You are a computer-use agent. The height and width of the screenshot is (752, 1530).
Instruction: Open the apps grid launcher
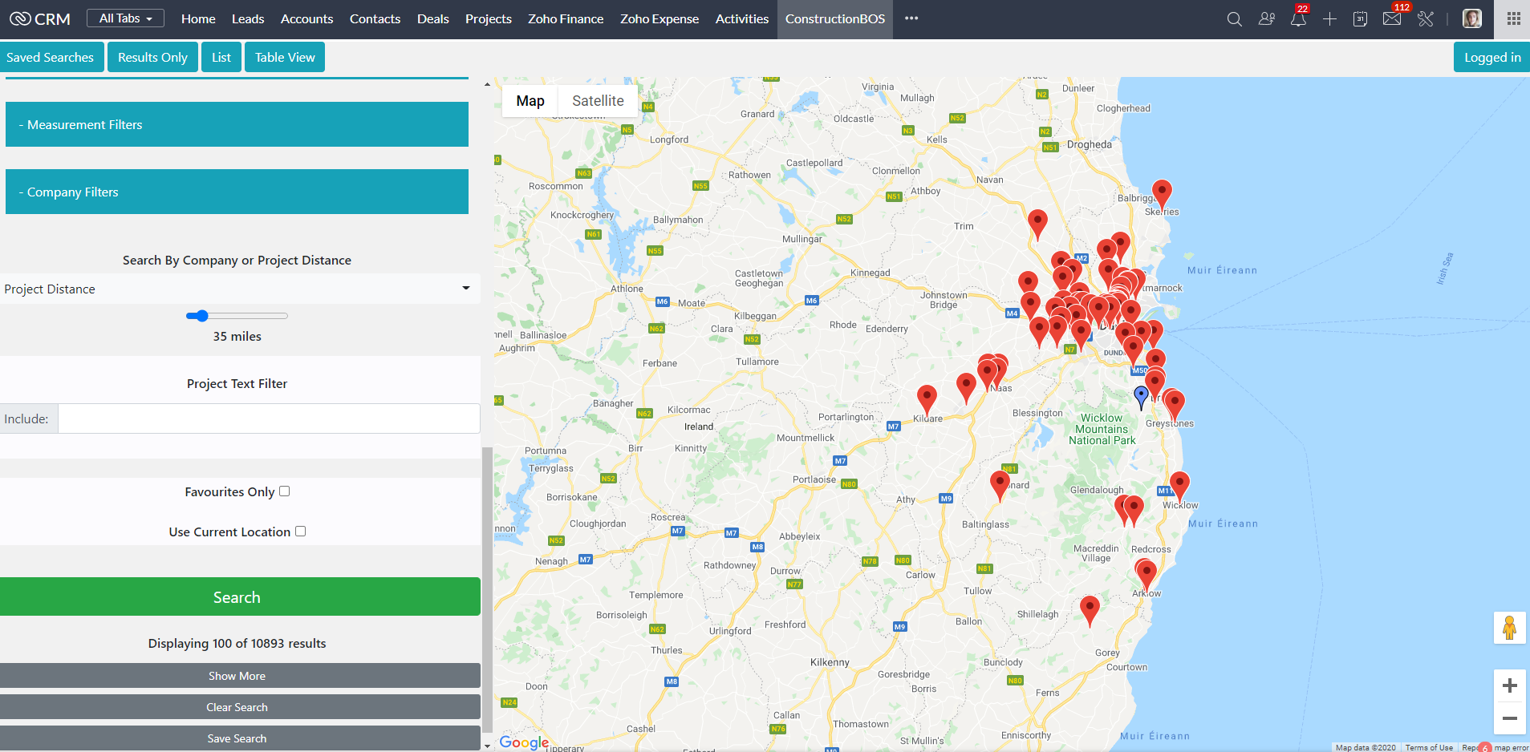(x=1514, y=19)
